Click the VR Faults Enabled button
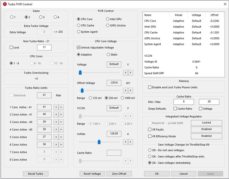The height and width of the screenshot is (179, 229). pos(206,129)
